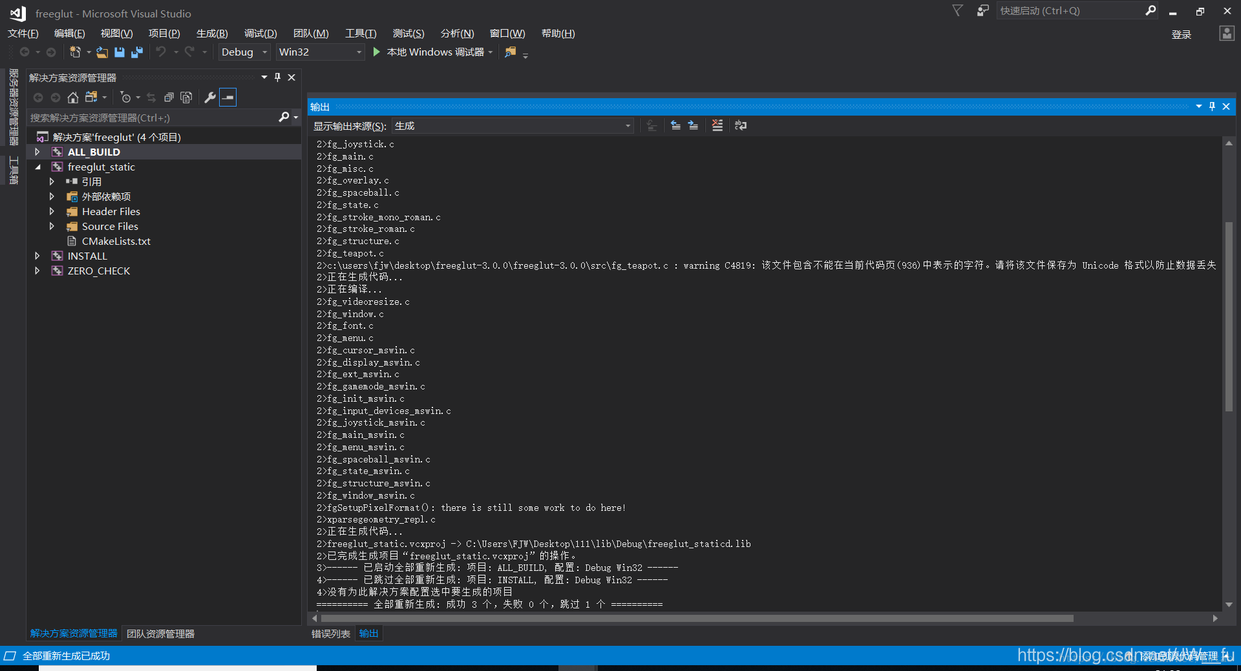Focus the Quick Launch search field

tap(1071, 10)
